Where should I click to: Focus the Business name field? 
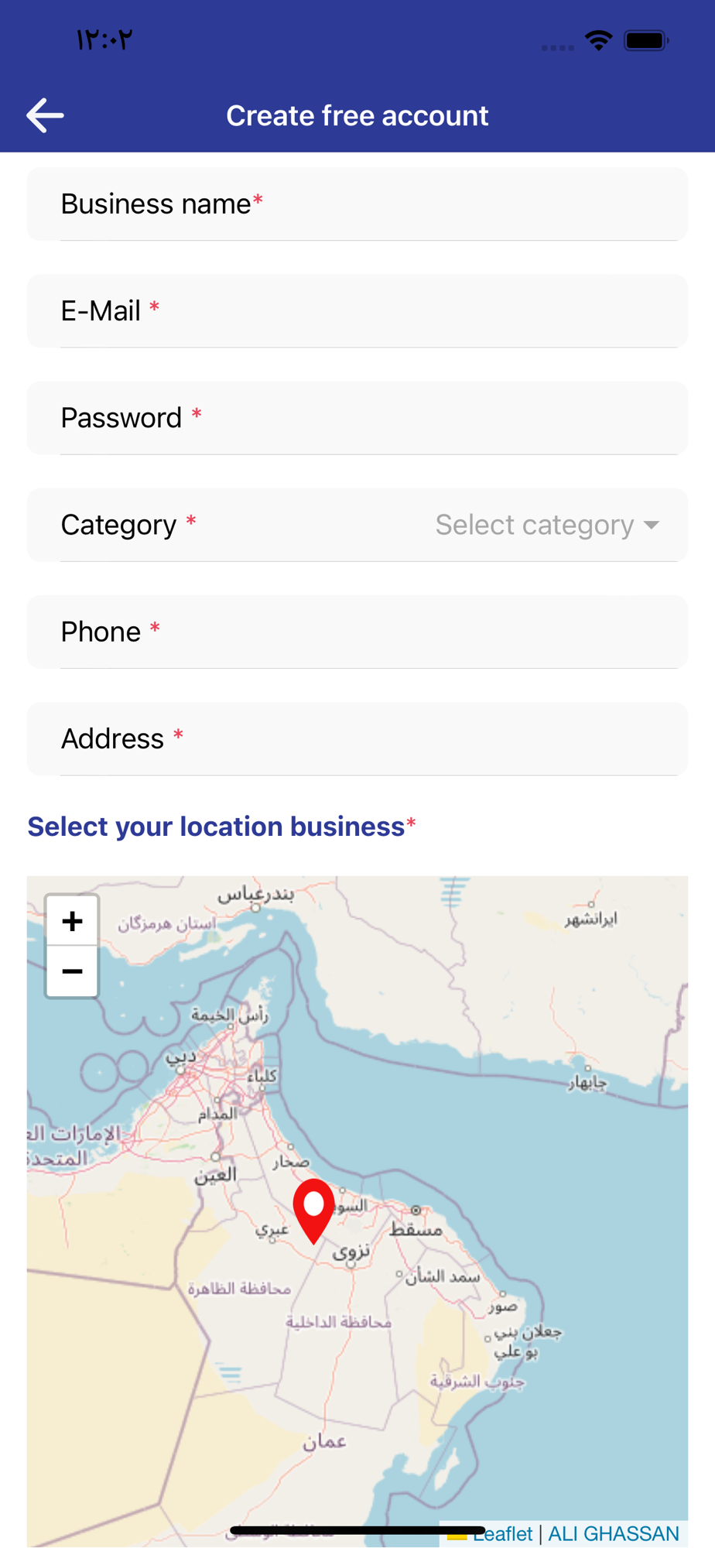click(x=357, y=204)
